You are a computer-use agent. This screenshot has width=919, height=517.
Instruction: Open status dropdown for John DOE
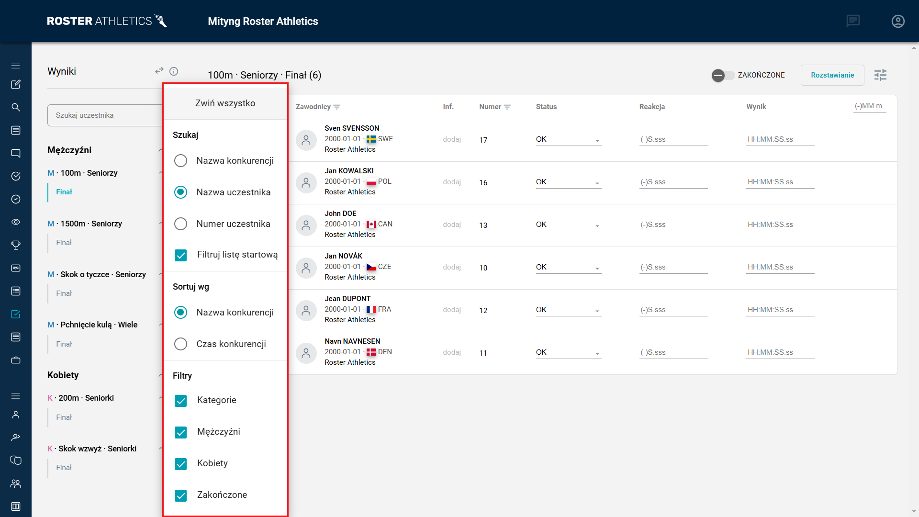click(568, 225)
